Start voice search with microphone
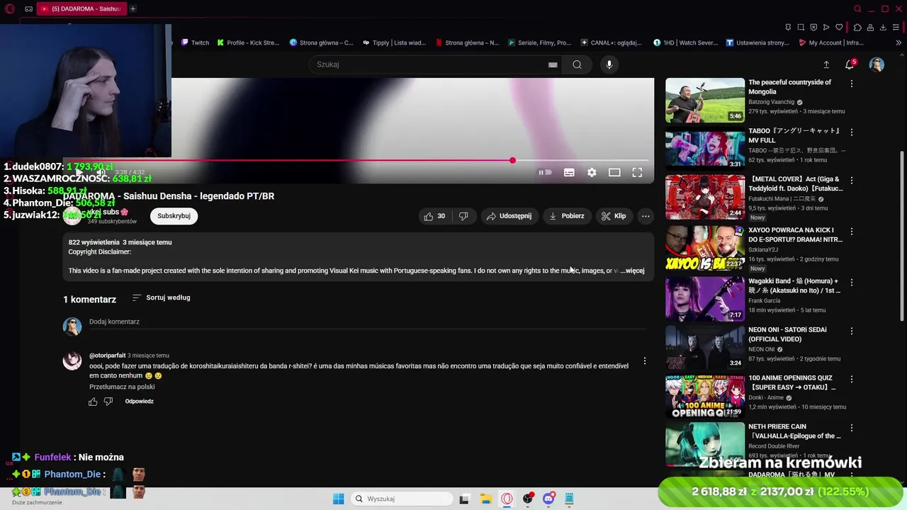 609,64
